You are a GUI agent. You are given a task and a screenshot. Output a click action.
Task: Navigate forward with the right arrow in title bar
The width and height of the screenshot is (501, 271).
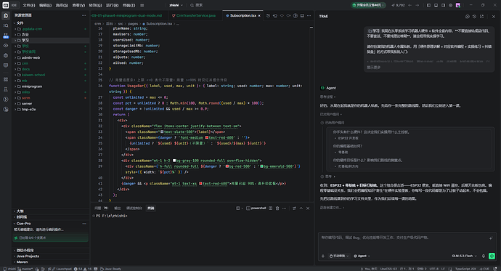[x=417, y=5]
